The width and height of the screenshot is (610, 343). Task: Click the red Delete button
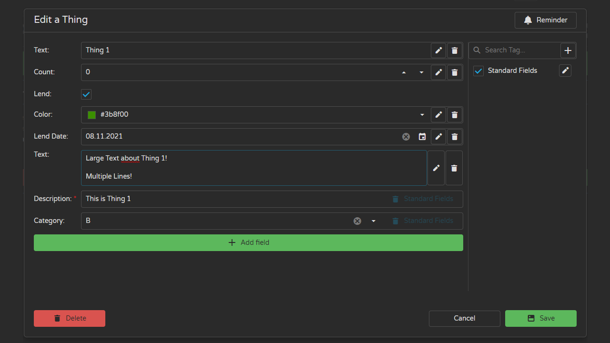(70, 318)
